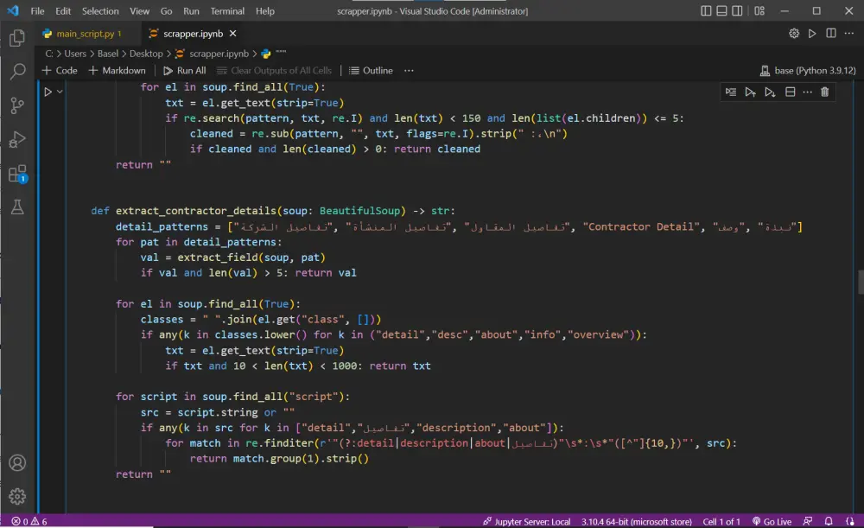The width and height of the screenshot is (864, 528).
Task: Click the Python cell breadcrumb icon
Action: tap(266, 54)
